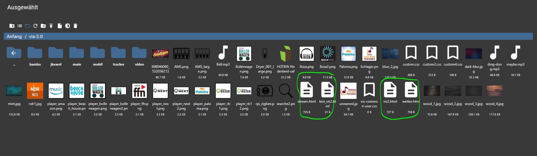Click the favorites folder star icon
Viewport: 537px width, 156px height.
tap(12, 26)
